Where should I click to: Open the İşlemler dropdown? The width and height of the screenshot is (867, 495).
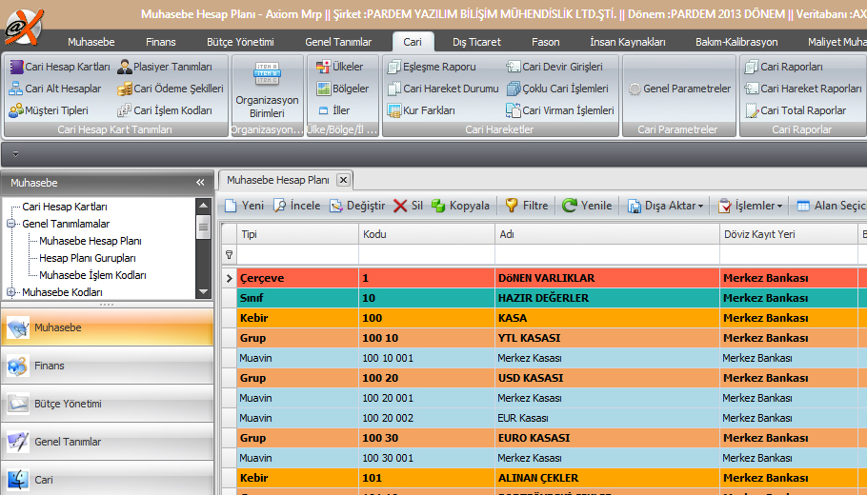tap(751, 206)
